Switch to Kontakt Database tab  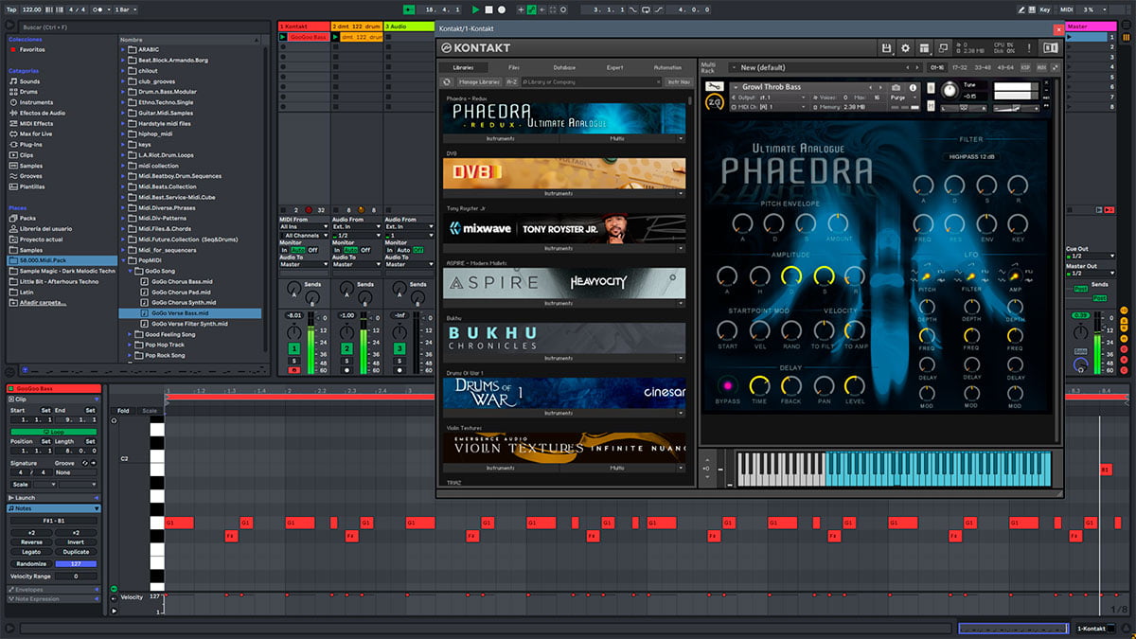[564, 67]
